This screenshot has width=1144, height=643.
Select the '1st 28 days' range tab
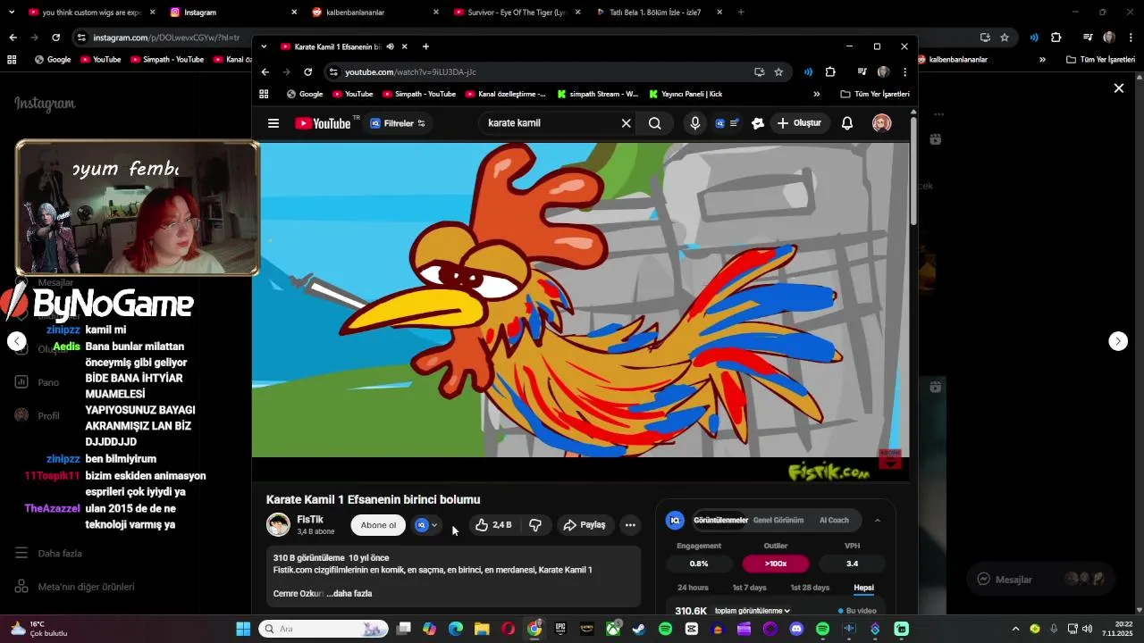pyautogui.click(x=810, y=588)
